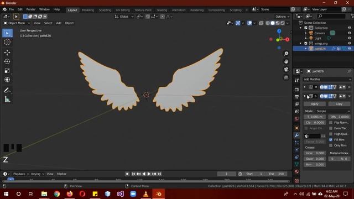Image resolution: width=354 pixels, height=199 pixels.
Task: Open the Object Mode dropdown
Action: [x=17, y=23]
